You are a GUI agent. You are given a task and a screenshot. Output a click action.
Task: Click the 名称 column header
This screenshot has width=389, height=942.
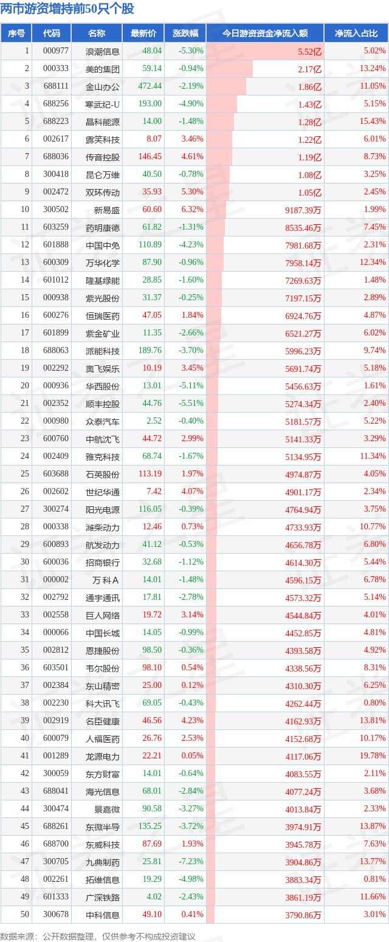point(97,33)
